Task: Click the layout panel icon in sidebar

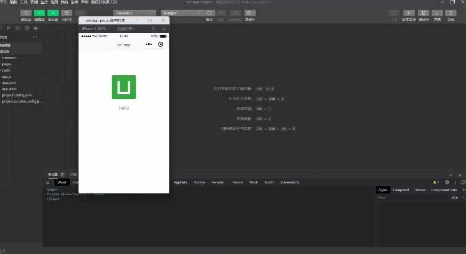Action: click(27, 28)
